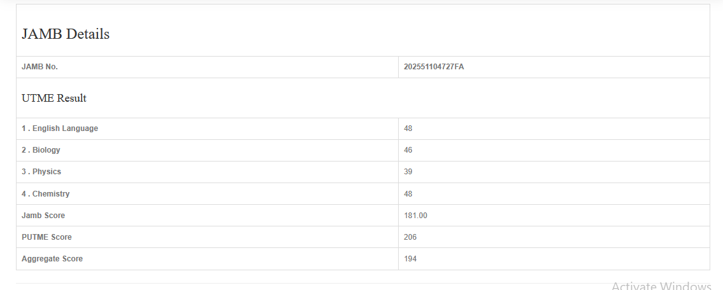Select the PUTME Score label
The height and width of the screenshot is (290, 723).
(47, 237)
